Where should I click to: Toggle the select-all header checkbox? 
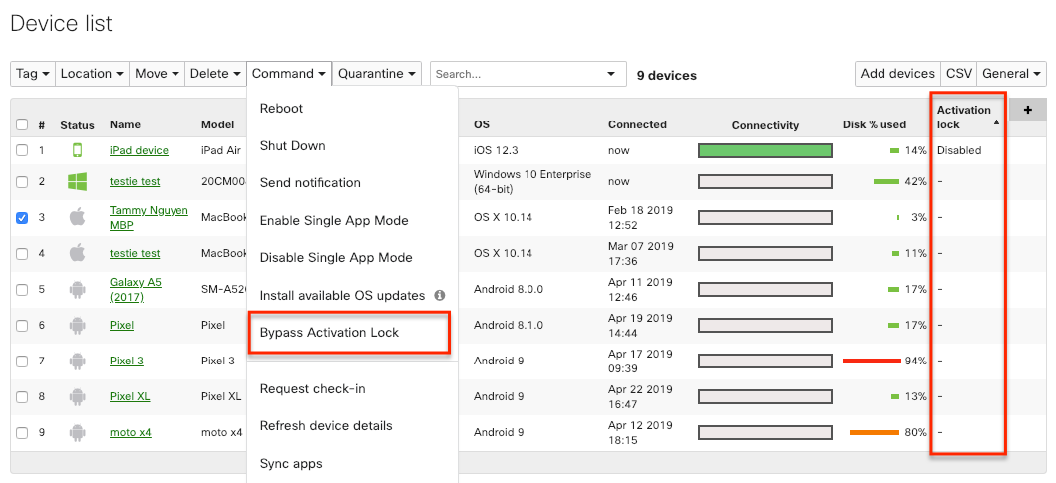point(22,125)
